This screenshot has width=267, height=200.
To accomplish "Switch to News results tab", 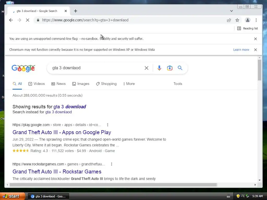I will 59,84.
